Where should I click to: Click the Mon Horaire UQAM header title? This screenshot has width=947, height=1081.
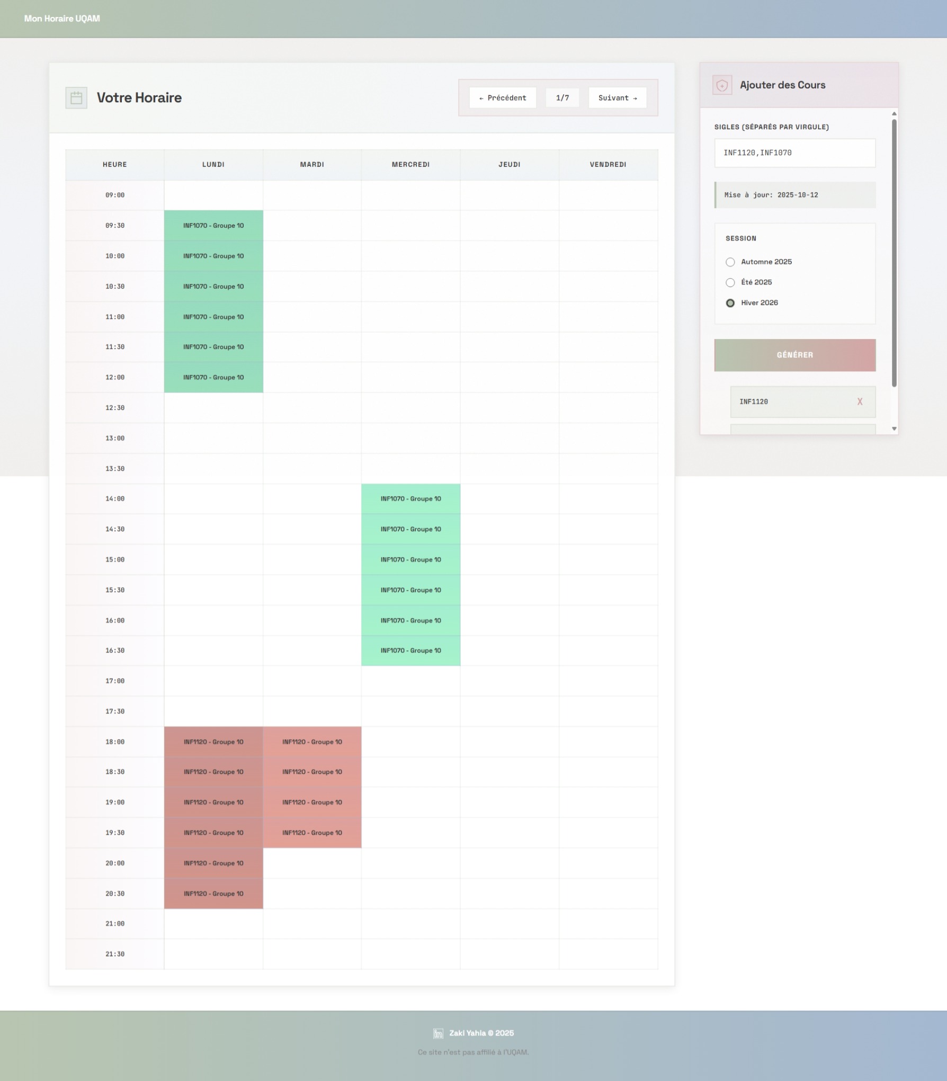[62, 19]
